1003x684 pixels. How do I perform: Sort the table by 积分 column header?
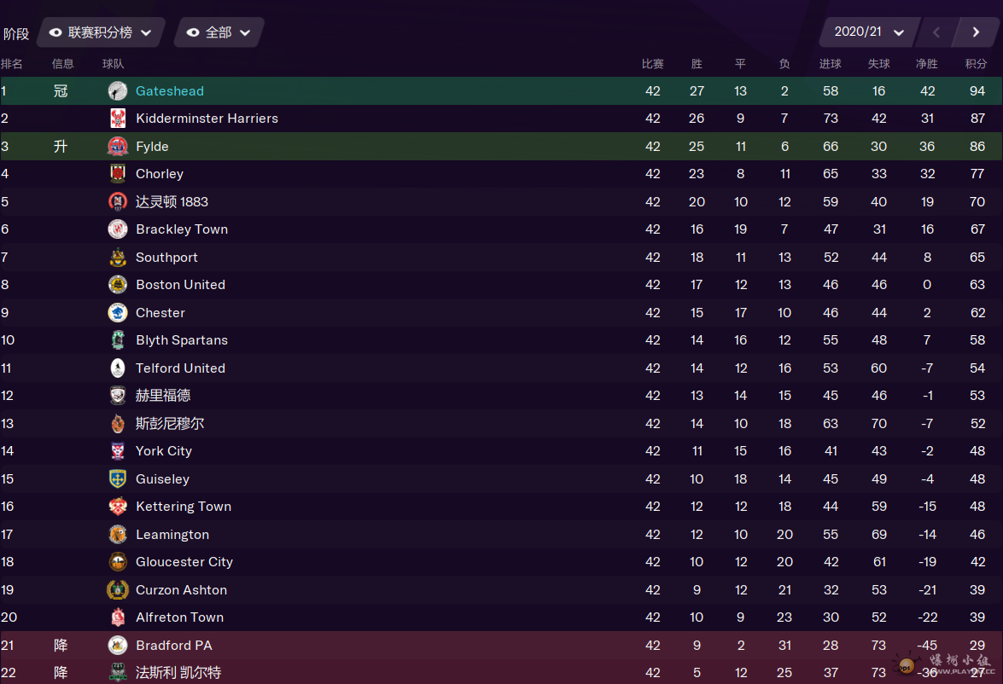[x=977, y=64]
